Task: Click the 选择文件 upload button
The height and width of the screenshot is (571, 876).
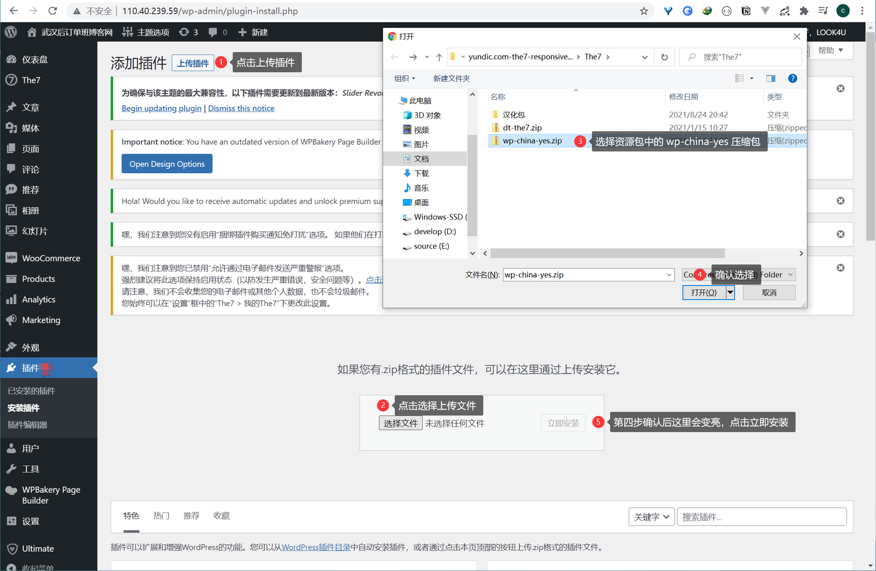Action: 400,423
